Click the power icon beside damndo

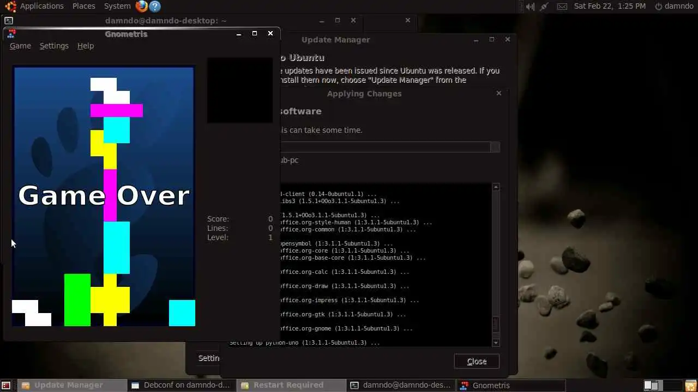(x=658, y=6)
